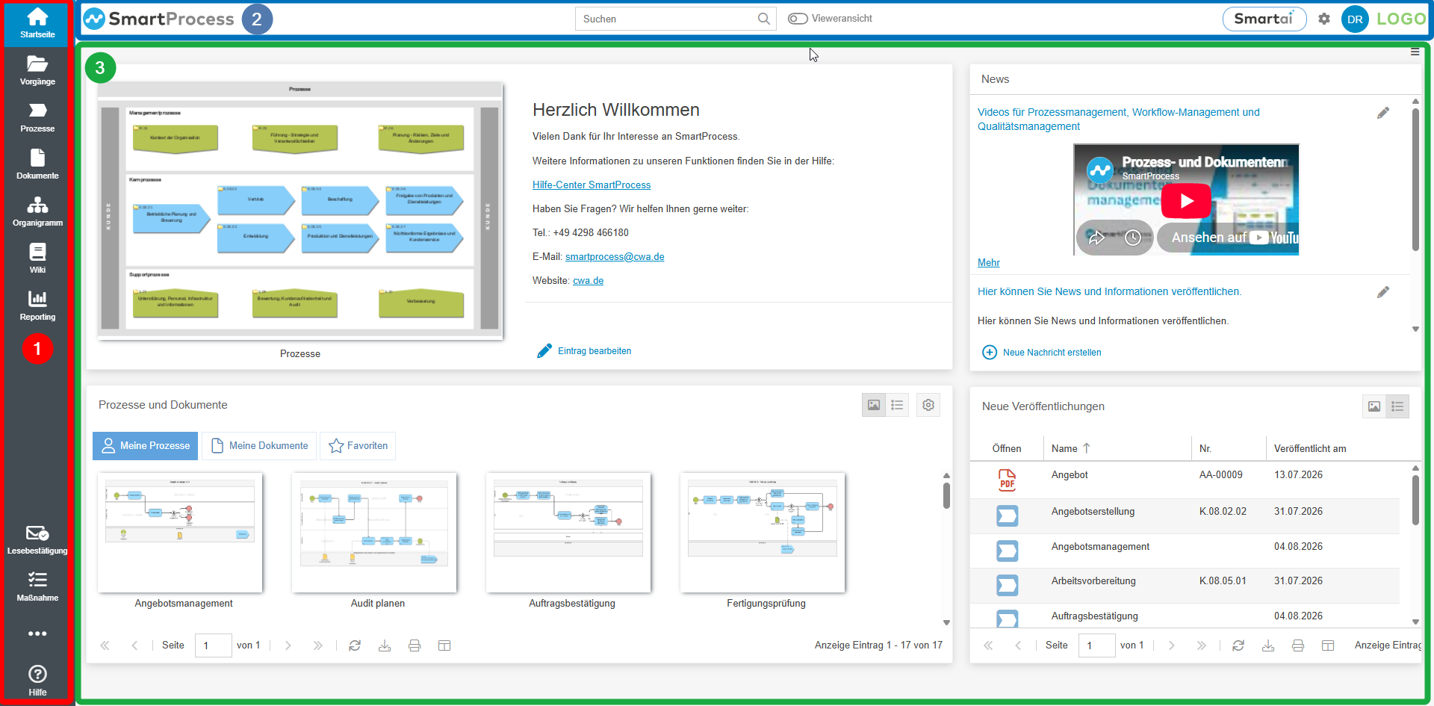Open the Smartai assistant

point(1264,19)
